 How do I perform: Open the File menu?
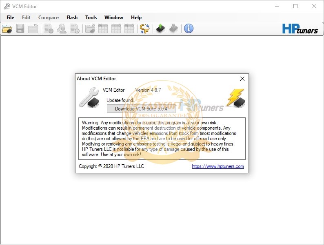click(x=10, y=18)
